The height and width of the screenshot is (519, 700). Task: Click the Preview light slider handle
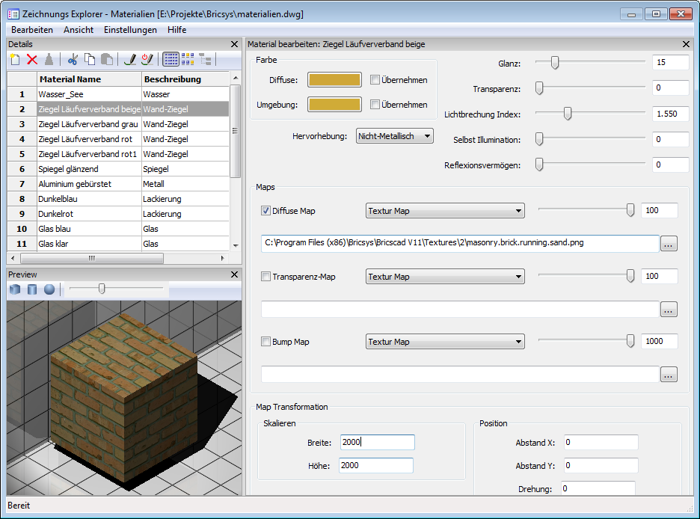pos(102,289)
